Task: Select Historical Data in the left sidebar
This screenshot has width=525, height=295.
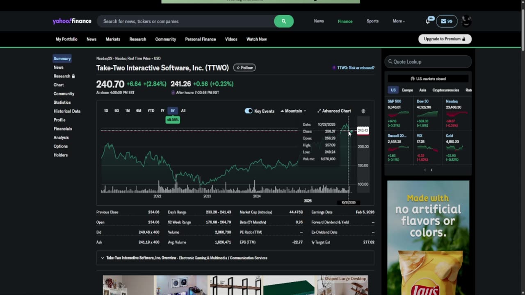Action: click(67, 111)
